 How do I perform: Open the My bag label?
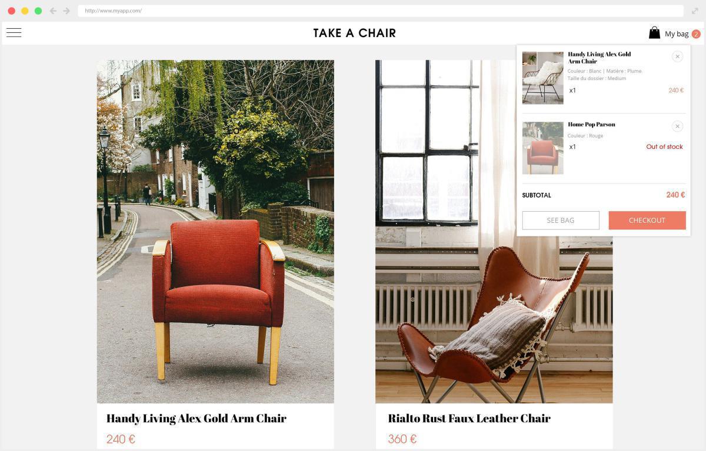(677, 34)
